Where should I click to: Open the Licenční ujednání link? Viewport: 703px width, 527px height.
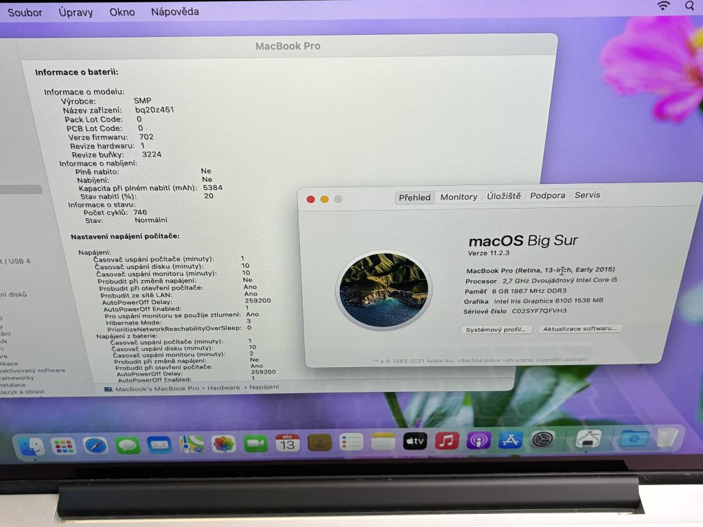click(x=562, y=360)
